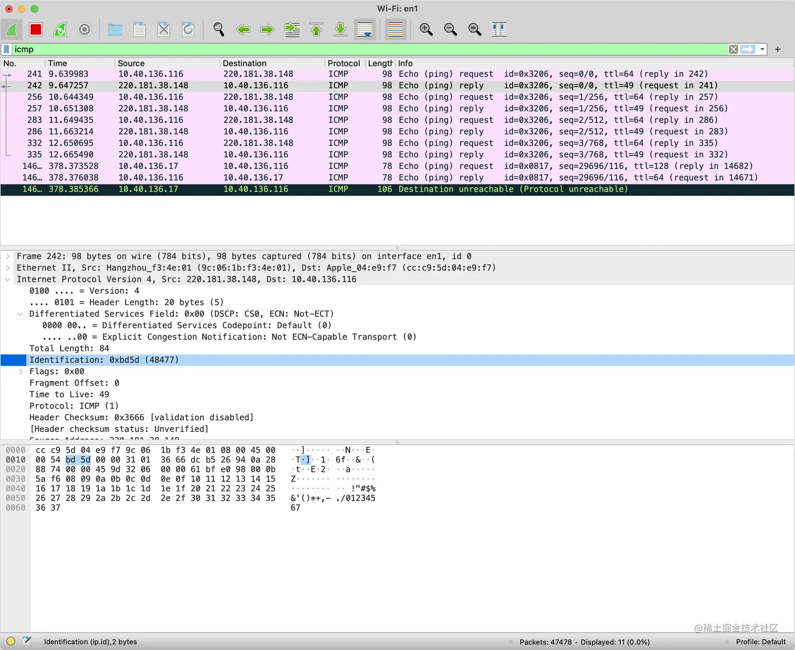
Task: Sort by the Protocol column header
Action: coord(344,63)
